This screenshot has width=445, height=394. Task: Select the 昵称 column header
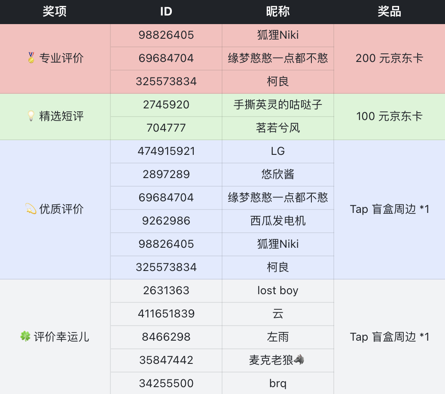click(277, 12)
